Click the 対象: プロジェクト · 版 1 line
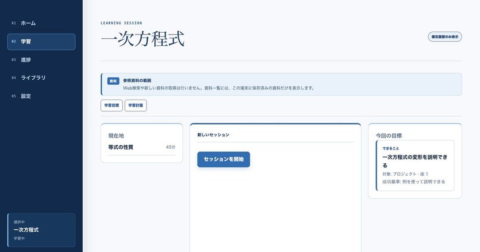 405,174
